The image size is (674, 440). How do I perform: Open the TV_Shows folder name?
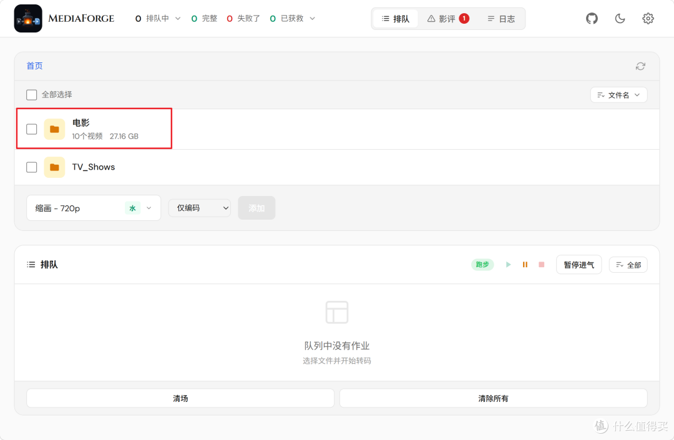tap(93, 167)
